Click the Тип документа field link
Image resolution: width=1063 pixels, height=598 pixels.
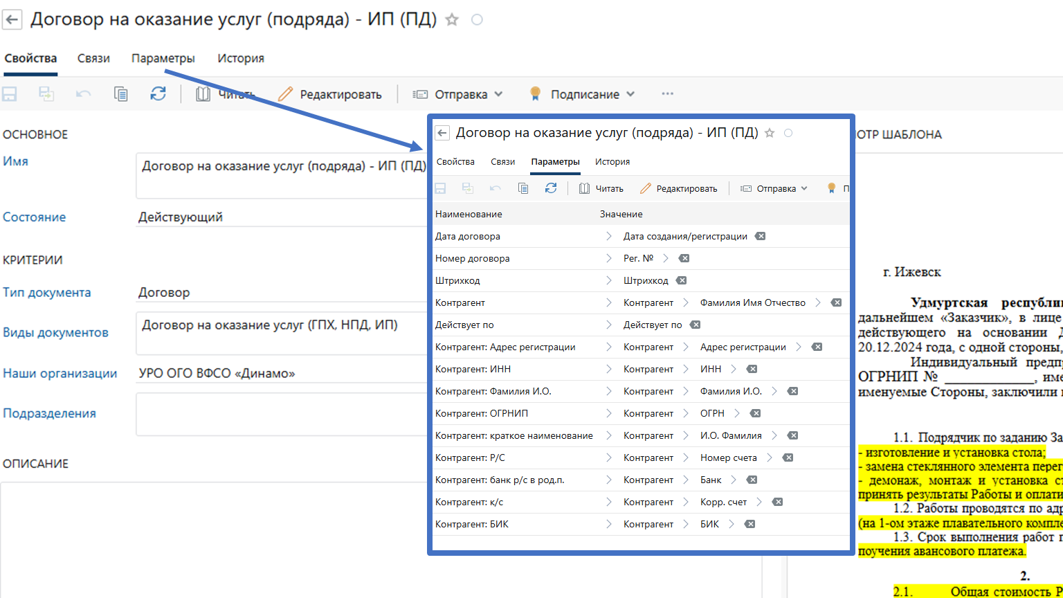coord(46,292)
